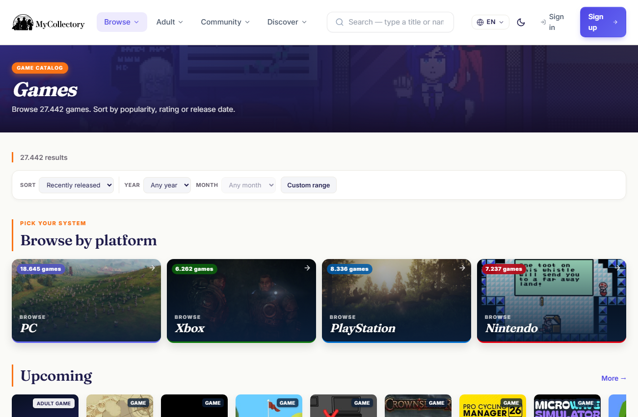Viewport: 638px width, 417px height.
Task: Click arrow icon on PlayStation card
Action: point(462,268)
